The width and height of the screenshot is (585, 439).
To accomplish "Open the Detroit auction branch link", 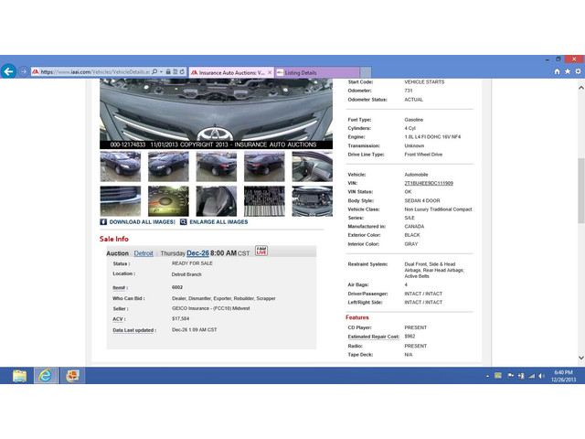I will 144,253.
